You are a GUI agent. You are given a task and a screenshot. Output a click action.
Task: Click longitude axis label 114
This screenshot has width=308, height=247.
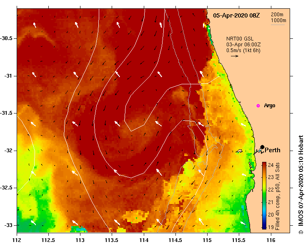click(x=144, y=240)
